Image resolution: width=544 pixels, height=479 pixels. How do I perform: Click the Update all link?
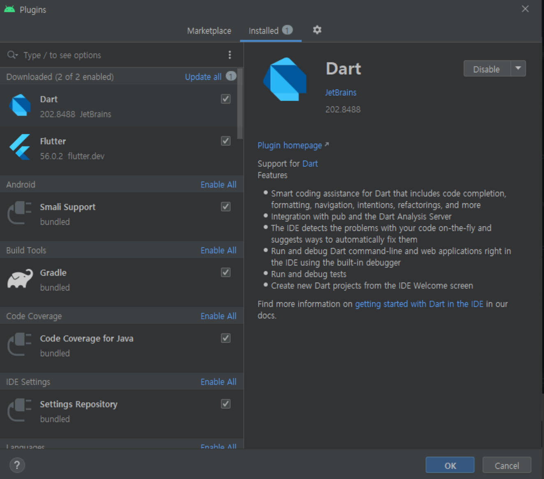[x=203, y=77]
